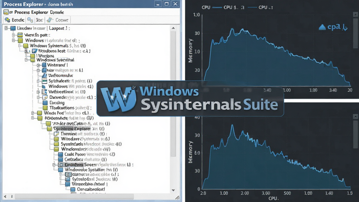The width and height of the screenshot is (359, 202).
Task: Click scroll-up arrow on the upper chart
Action: point(355,14)
